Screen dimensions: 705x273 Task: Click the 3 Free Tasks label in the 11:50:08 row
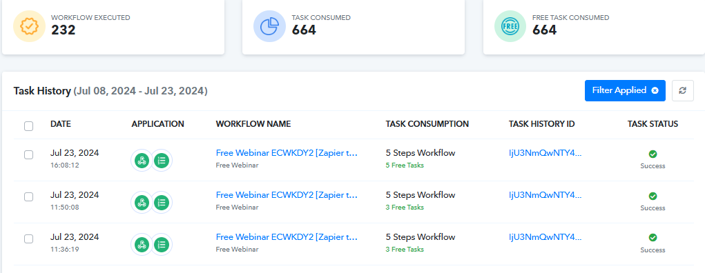[405, 208]
